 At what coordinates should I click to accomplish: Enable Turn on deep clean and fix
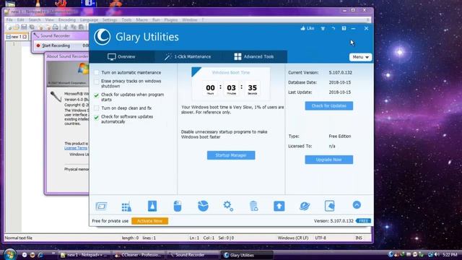click(x=96, y=108)
